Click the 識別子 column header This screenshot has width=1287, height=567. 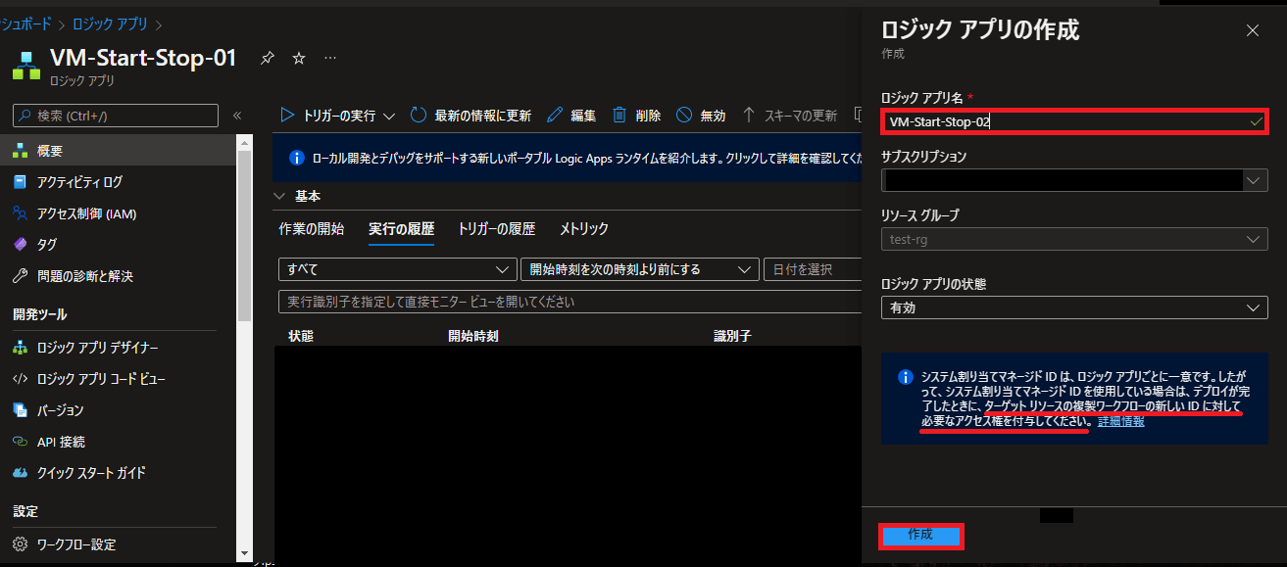click(x=733, y=336)
